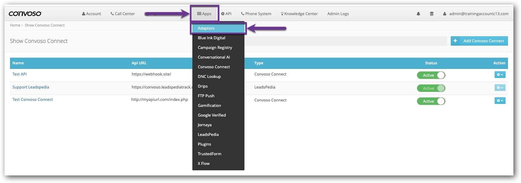Choose Google Verified in the Apps menu
Viewport: 521px width, 183px height.
[218, 115]
